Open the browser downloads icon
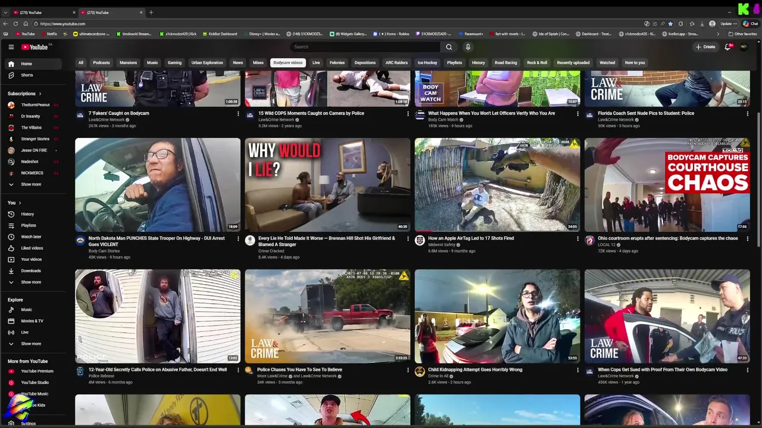The image size is (762, 428). coord(701,24)
